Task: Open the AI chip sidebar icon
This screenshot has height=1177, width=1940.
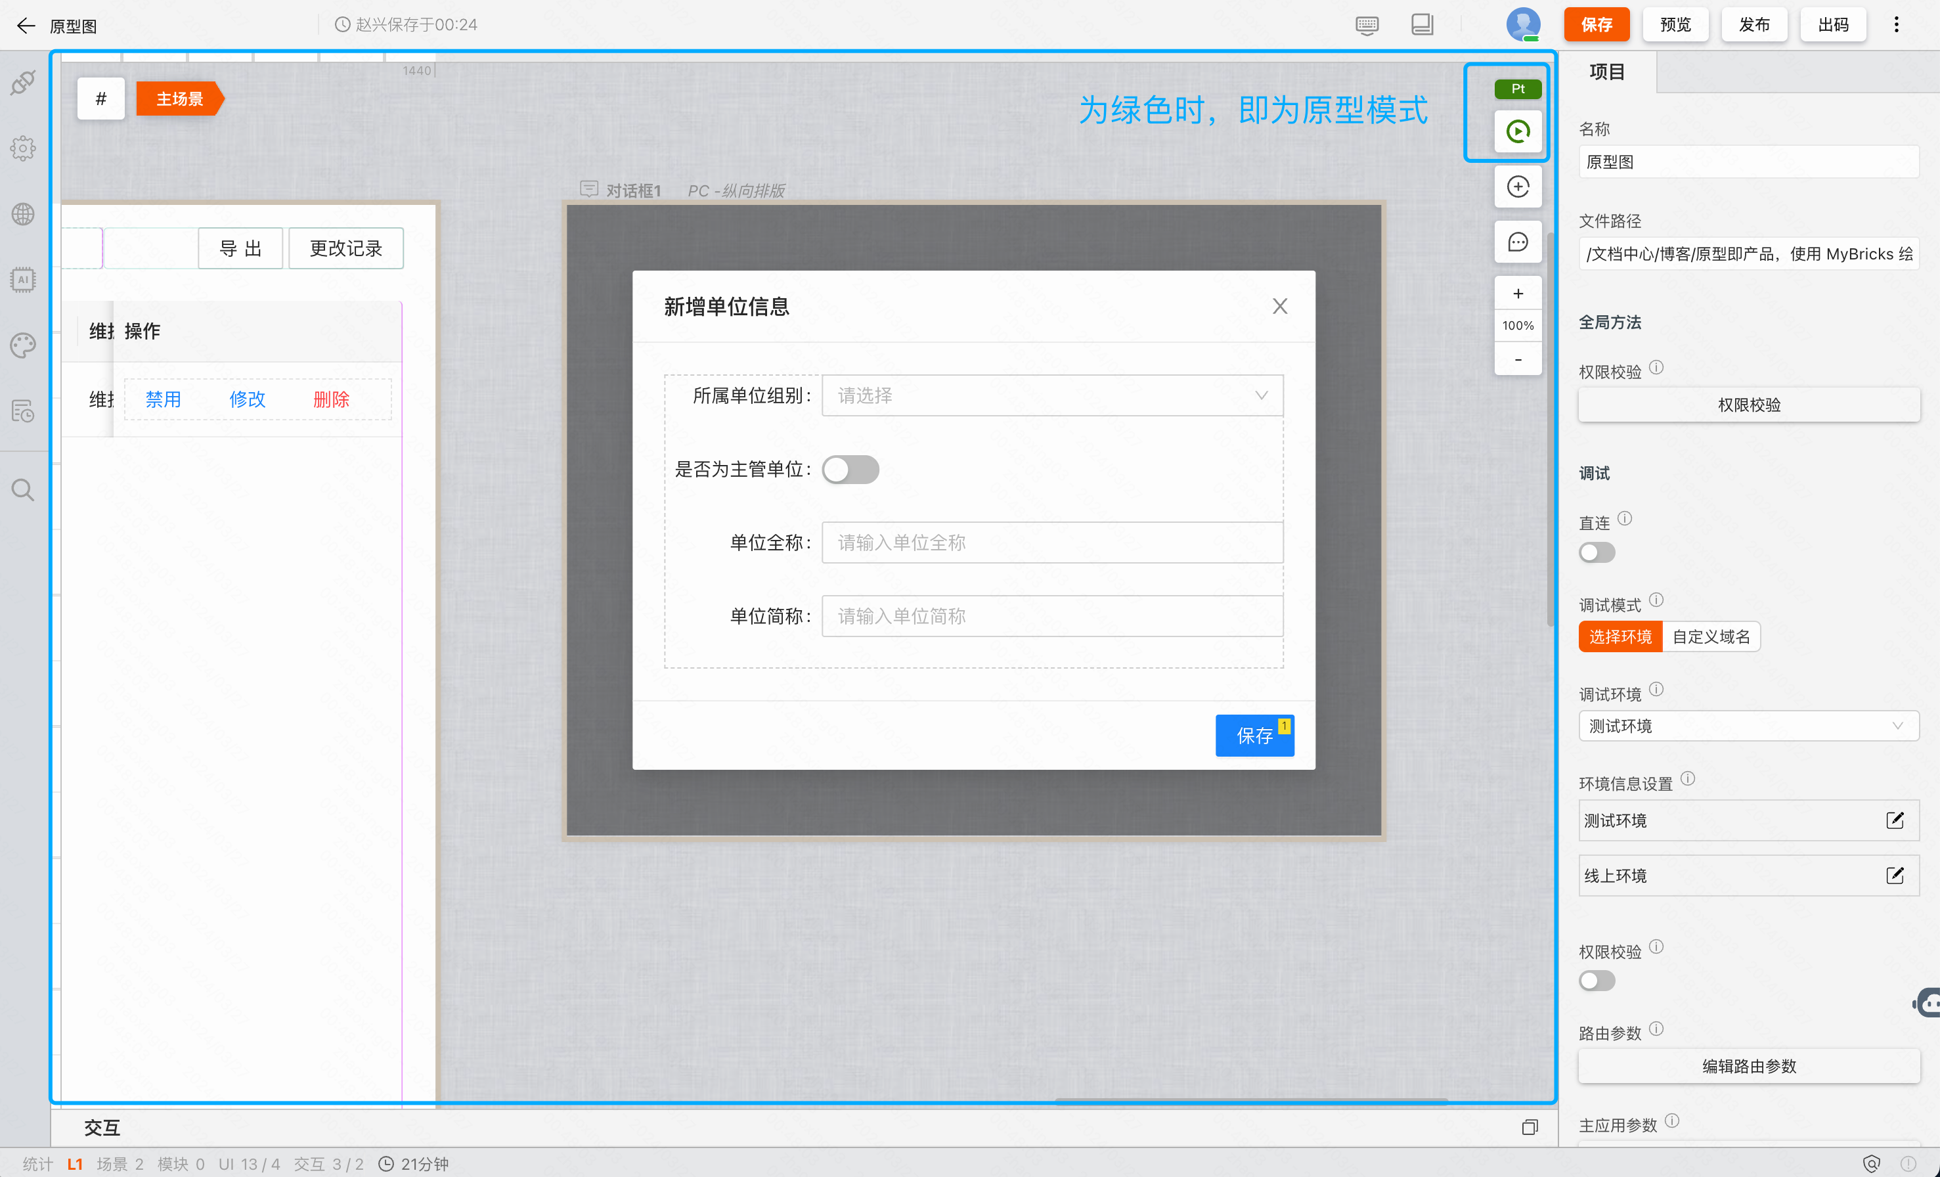Action: (x=23, y=280)
